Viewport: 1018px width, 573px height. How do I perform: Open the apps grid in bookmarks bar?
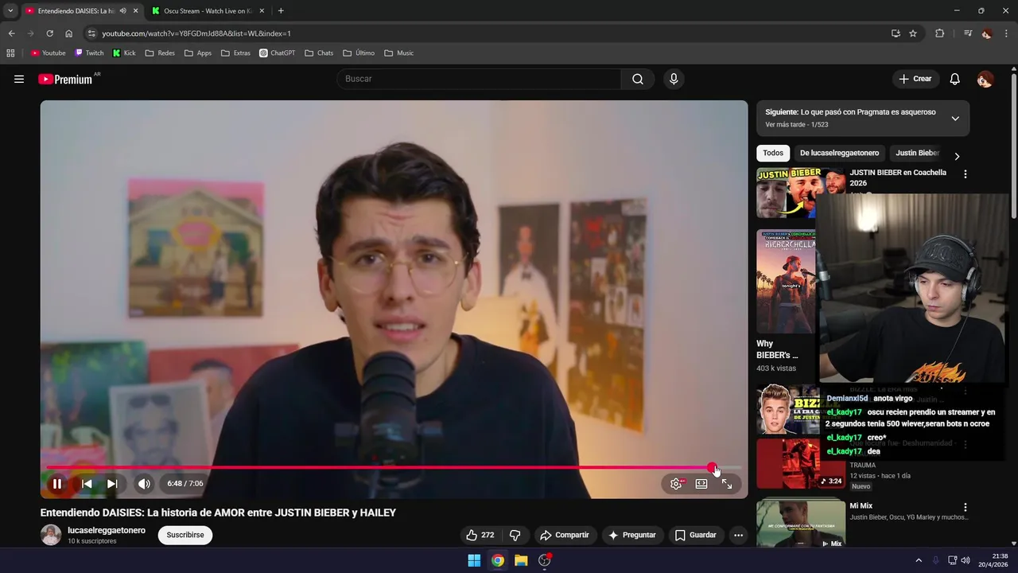[10, 53]
